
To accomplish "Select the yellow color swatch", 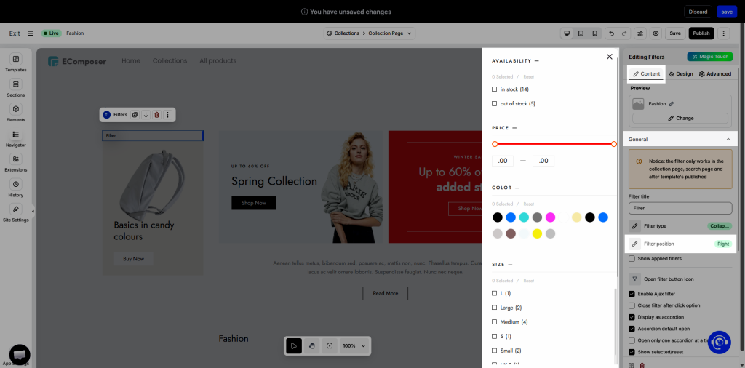I will pyautogui.click(x=537, y=233).
